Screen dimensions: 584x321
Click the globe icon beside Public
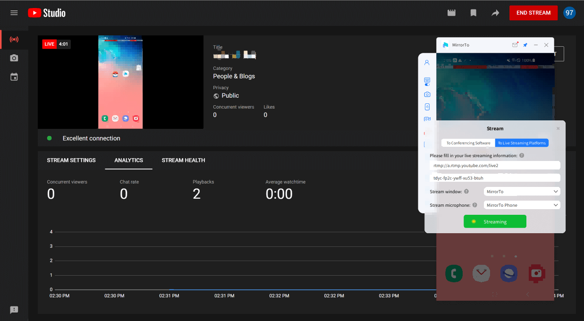[216, 95]
